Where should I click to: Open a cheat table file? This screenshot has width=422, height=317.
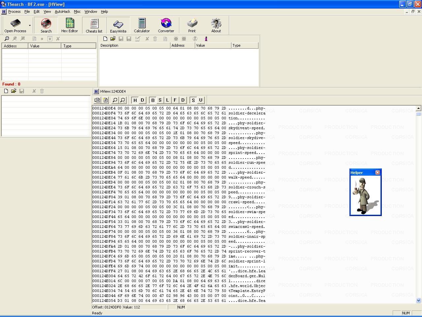[x=113, y=39]
